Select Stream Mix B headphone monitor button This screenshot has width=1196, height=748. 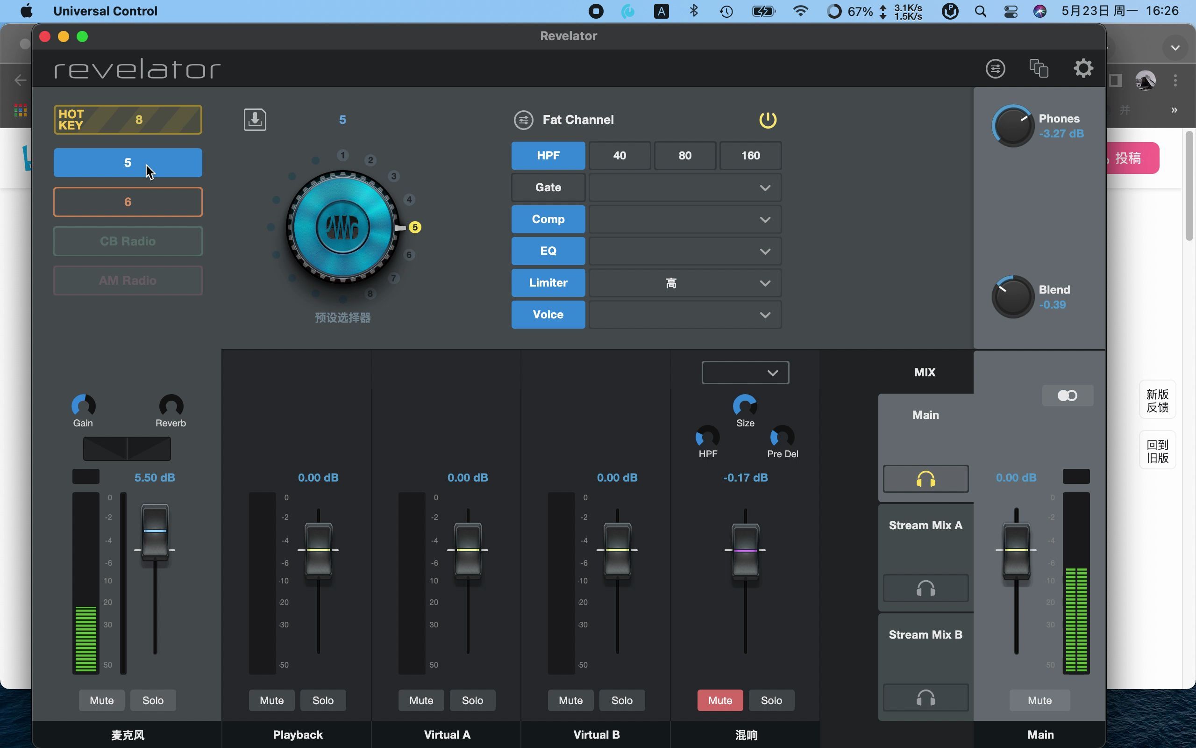(x=925, y=698)
